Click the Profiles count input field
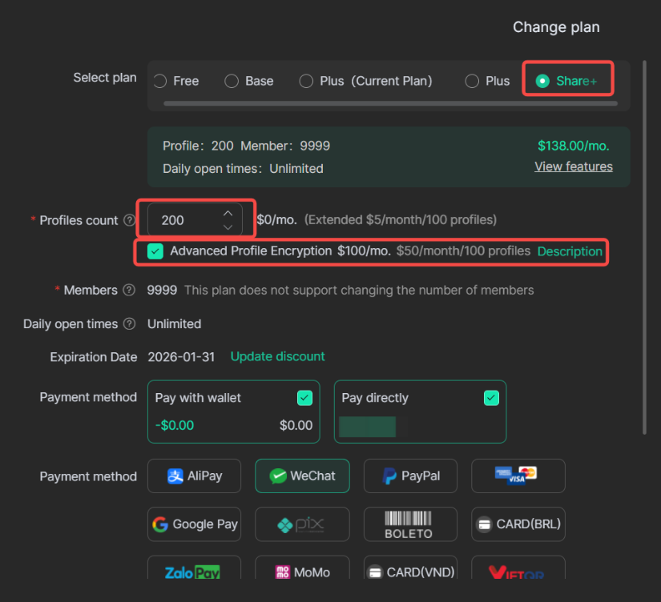The image size is (661, 602). [180, 220]
